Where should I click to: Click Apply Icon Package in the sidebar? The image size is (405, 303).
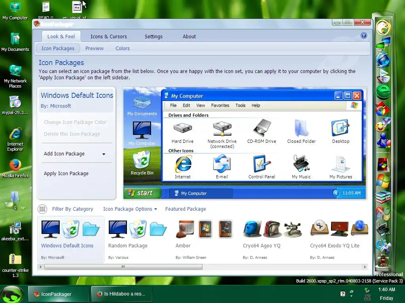[66, 174]
